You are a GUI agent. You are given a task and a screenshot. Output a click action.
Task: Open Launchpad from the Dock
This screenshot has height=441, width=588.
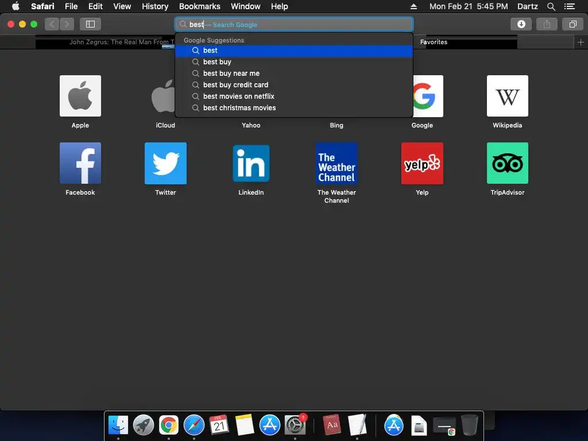click(x=143, y=425)
